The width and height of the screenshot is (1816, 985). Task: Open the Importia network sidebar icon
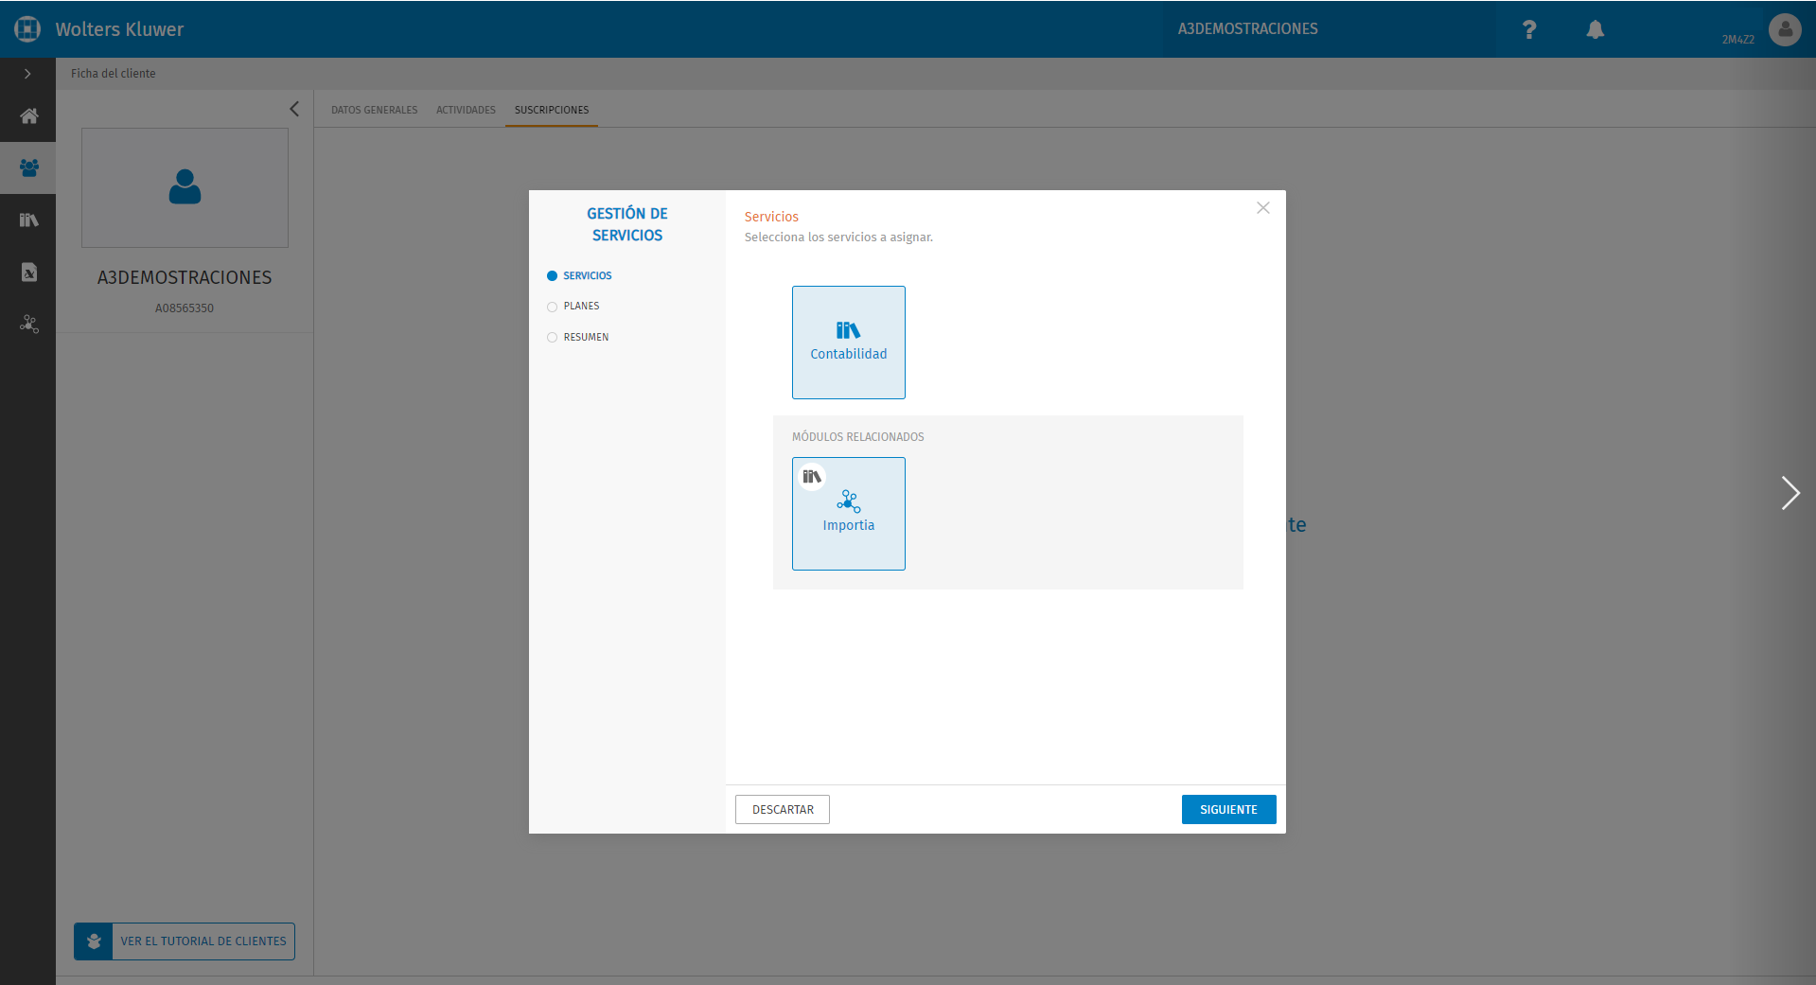click(x=28, y=325)
